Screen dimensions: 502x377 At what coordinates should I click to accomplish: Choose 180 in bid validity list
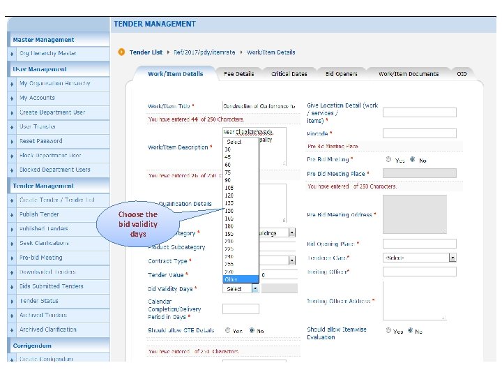[241, 226]
